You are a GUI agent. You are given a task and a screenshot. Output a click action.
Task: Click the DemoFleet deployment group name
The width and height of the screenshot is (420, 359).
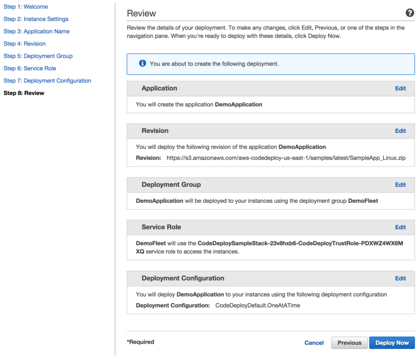coord(363,201)
